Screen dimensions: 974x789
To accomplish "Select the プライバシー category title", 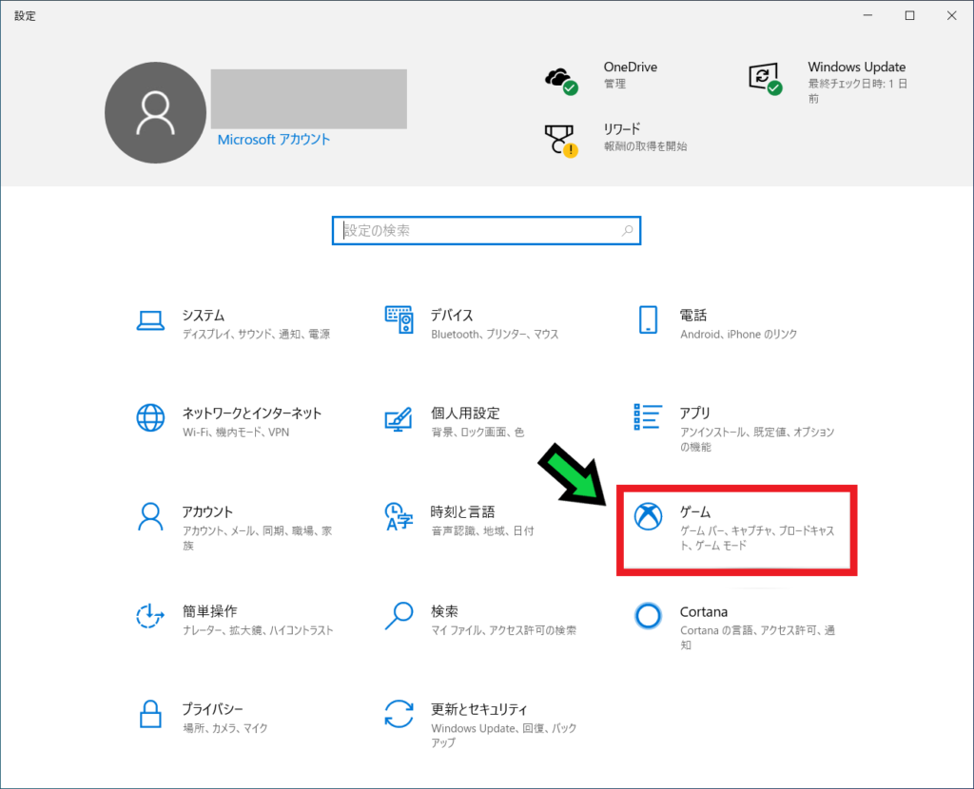I will (212, 709).
